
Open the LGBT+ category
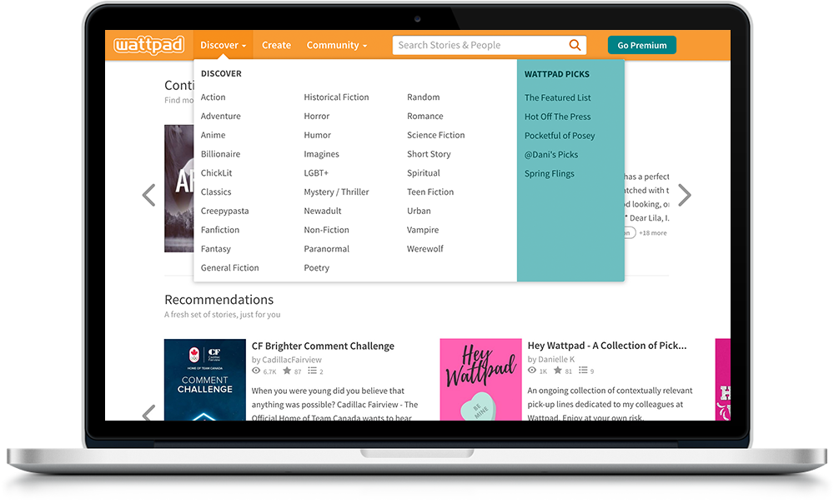click(x=316, y=173)
